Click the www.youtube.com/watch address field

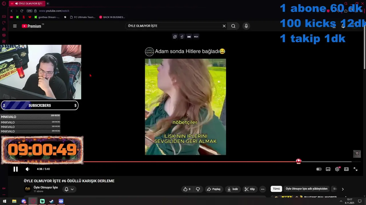click(x=54, y=11)
